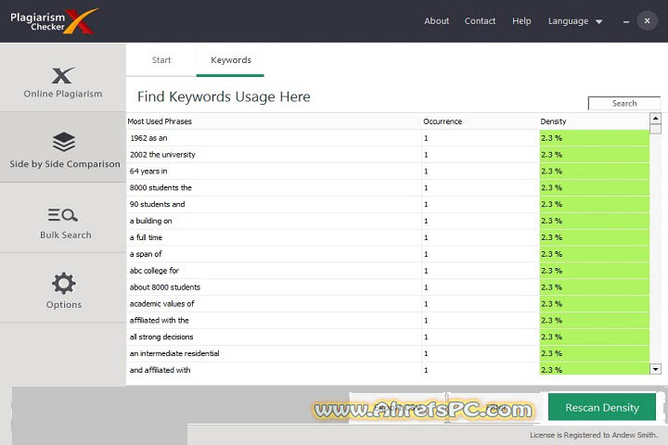Screen dimensions: 668x445
Task: Select the phrase 'a building on'
Action: pyautogui.click(x=151, y=221)
